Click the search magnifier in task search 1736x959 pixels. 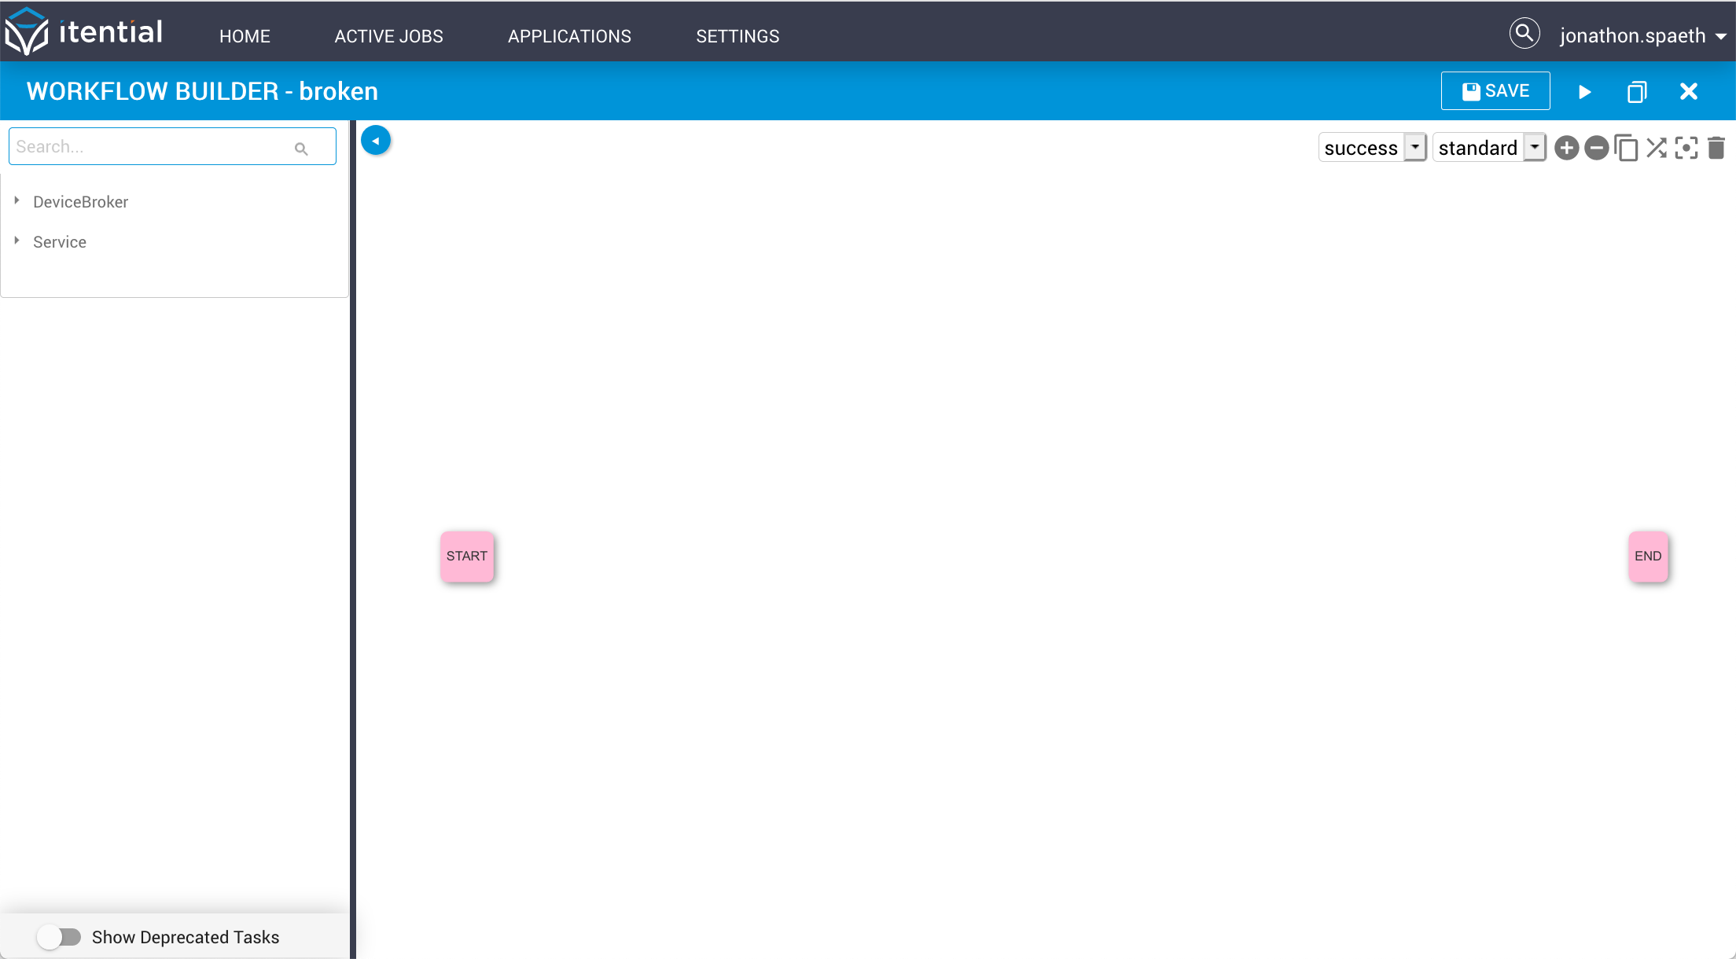tap(301, 149)
